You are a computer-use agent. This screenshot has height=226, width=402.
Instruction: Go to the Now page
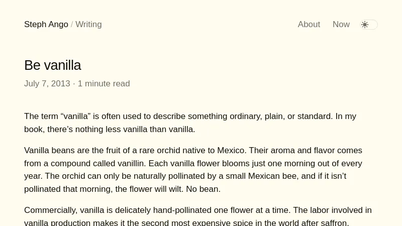point(341,25)
